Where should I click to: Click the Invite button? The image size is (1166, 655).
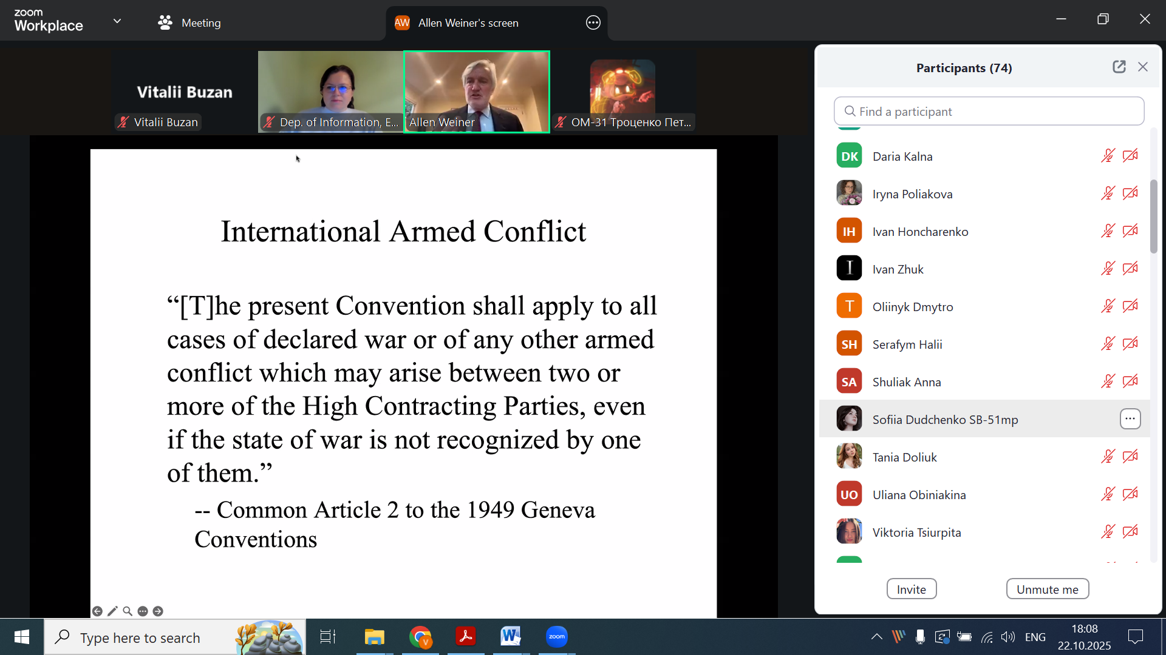pyautogui.click(x=912, y=589)
